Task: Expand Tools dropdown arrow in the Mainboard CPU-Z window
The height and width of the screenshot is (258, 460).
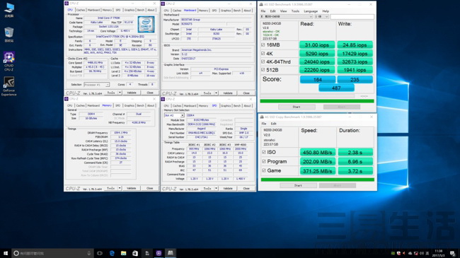Action: [x=217, y=93]
